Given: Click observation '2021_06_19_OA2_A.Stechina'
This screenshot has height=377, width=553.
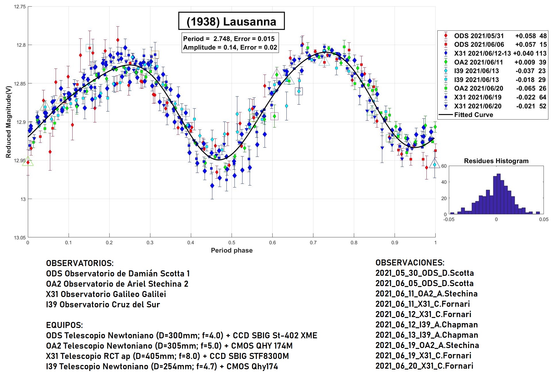Looking at the screenshot, I should pos(427,345).
